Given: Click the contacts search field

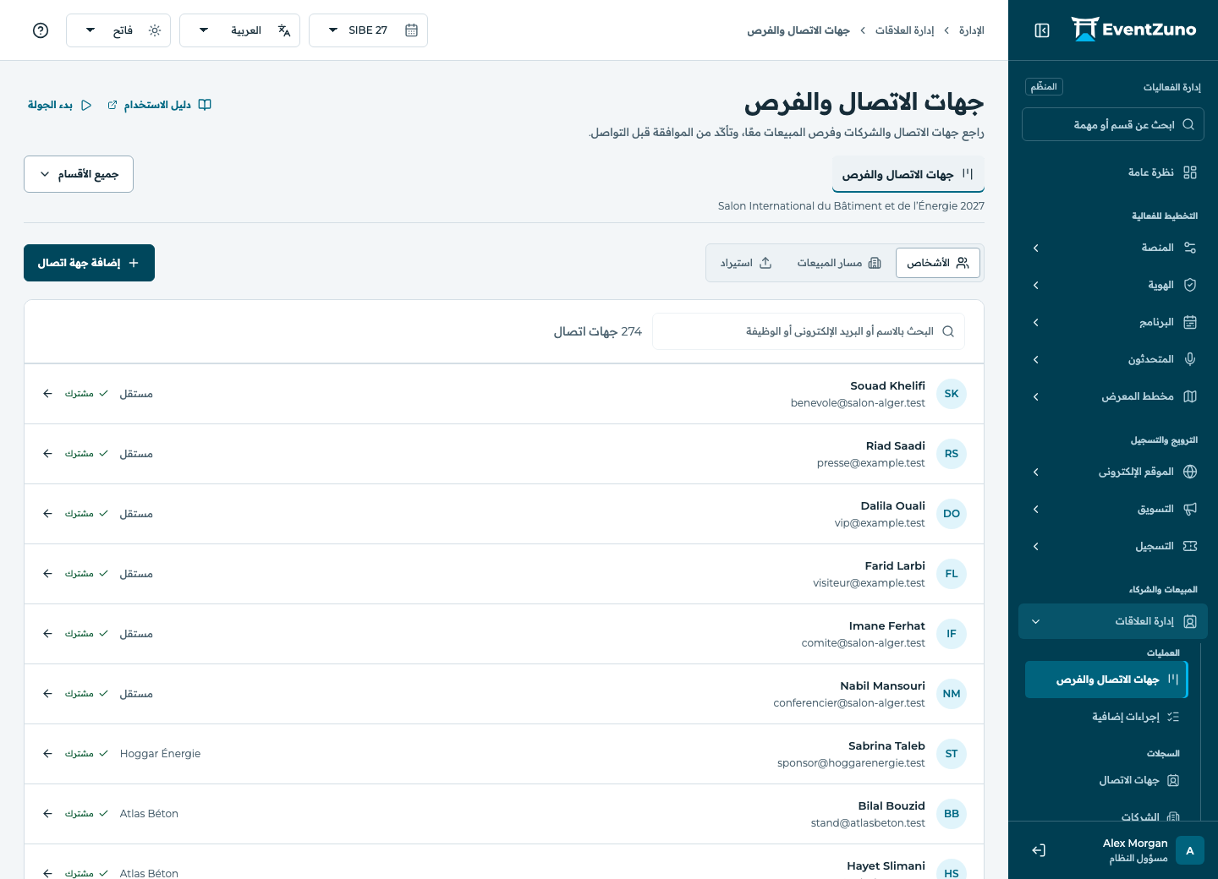Looking at the screenshot, I should point(809,331).
